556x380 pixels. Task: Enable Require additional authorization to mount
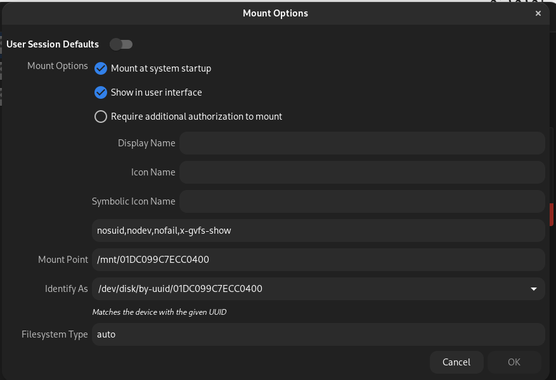pos(101,117)
